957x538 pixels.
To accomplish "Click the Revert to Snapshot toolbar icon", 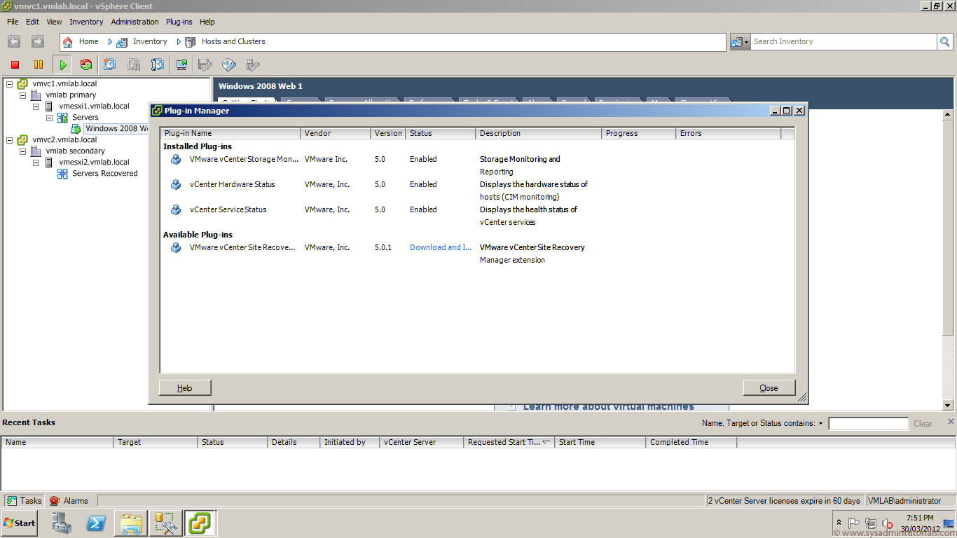I will (x=134, y=64).
